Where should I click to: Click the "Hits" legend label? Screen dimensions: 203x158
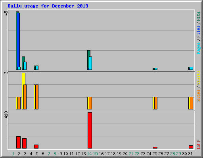(x=198, y=16)
